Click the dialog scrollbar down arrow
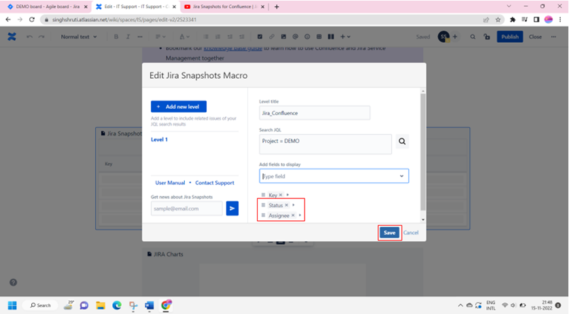Screen dimensions: 569x314 pyautogui.click(x=423, y=220)
